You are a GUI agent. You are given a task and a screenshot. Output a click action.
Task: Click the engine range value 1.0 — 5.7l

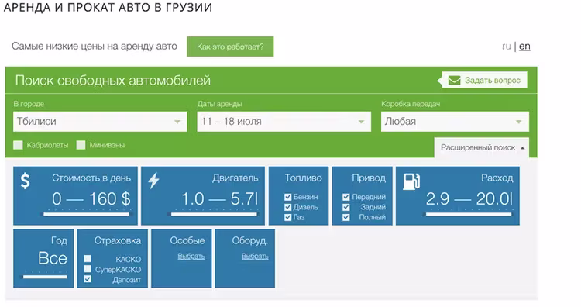219,199
